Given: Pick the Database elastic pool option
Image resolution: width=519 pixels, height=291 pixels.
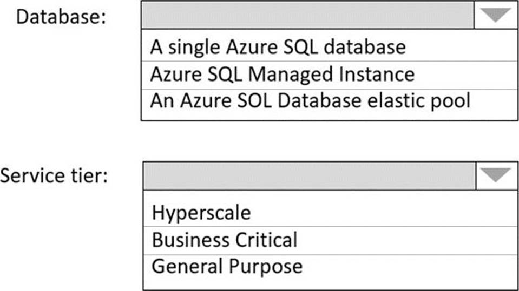Looking at the screenshot, I should click(310, 100).
